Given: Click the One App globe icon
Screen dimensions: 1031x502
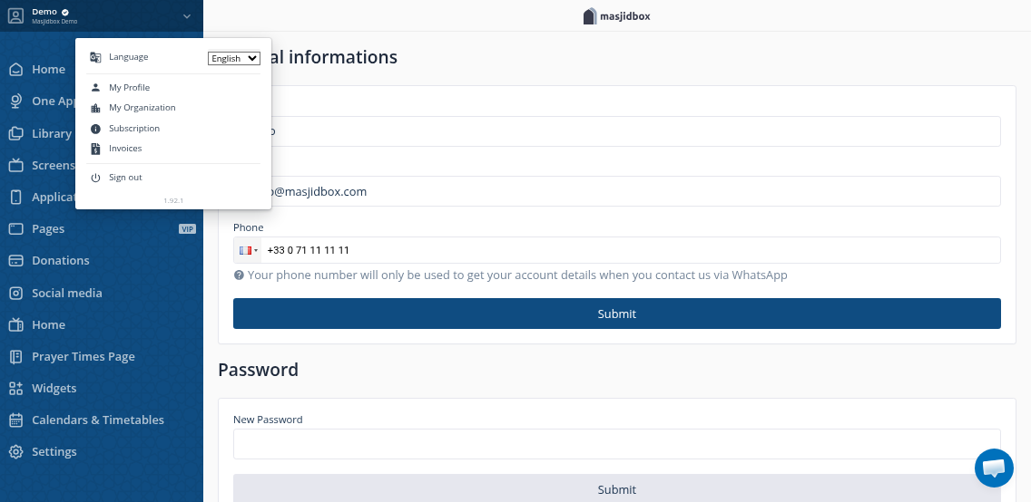Looking at the screenshot, I should pos(15,101).
